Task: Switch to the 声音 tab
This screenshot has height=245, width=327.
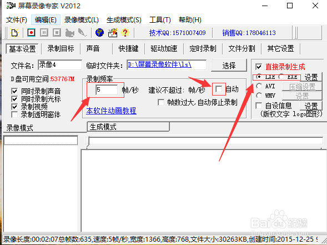Action: pos(93,49)
